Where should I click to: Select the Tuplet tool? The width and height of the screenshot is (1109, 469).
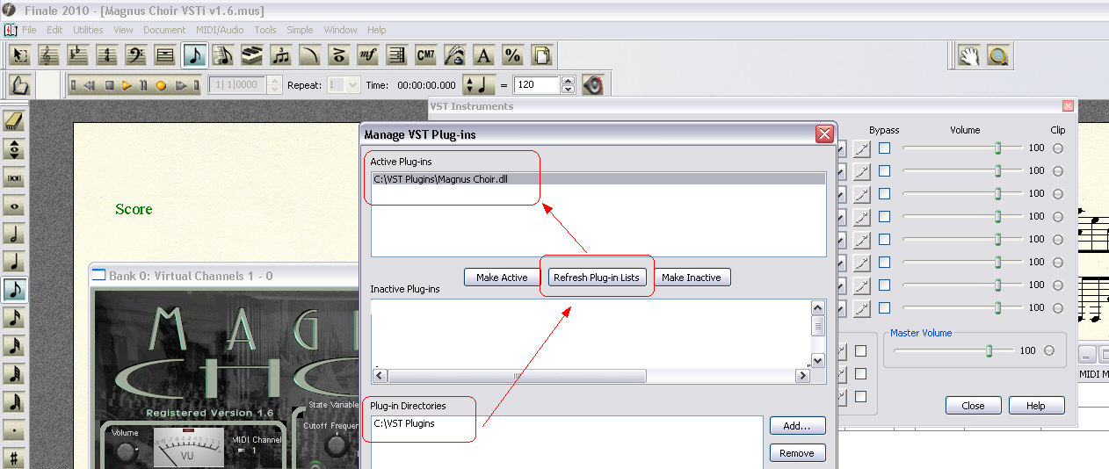281,55
